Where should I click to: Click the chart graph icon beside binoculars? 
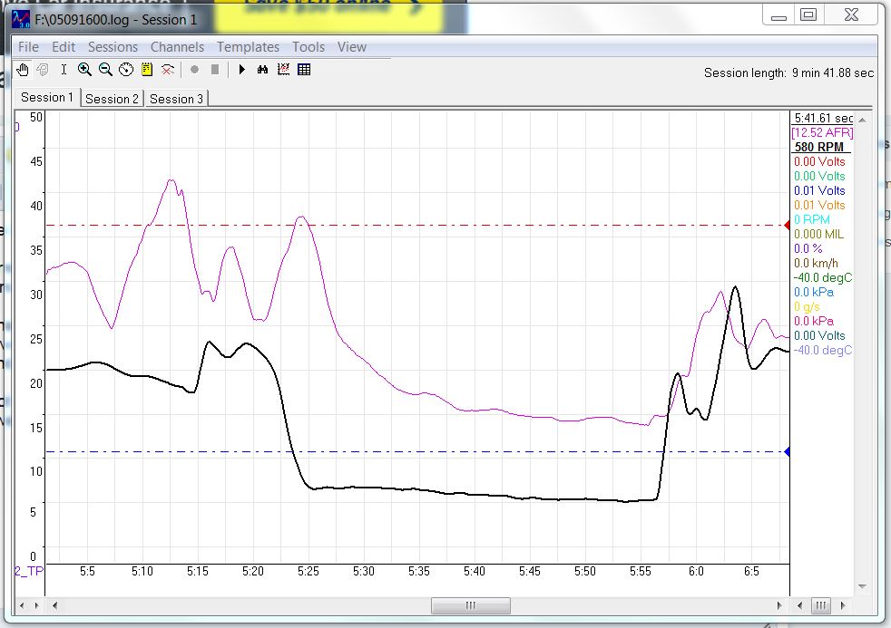tap(283, 69)
